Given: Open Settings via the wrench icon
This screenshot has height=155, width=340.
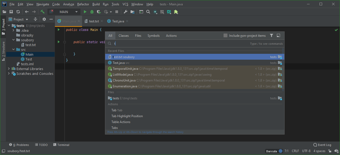Looking at the screenshot, I should click(x=125, y=12).
